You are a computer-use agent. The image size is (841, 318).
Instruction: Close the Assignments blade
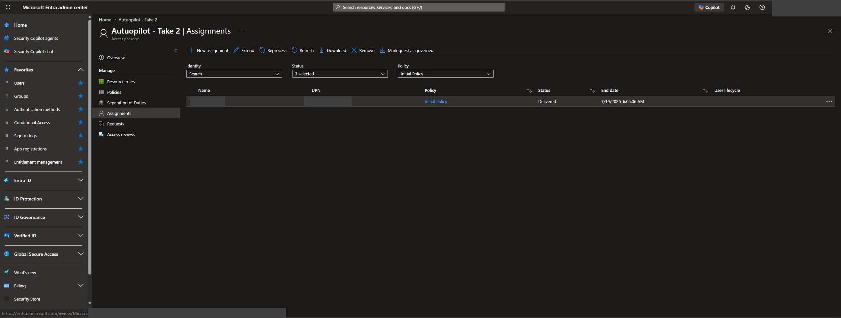[829, 31]
